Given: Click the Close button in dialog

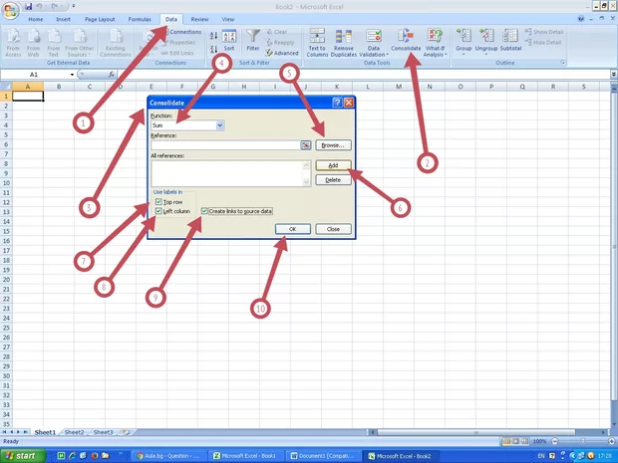Looking at the screenshot, I should click(333, 229).
